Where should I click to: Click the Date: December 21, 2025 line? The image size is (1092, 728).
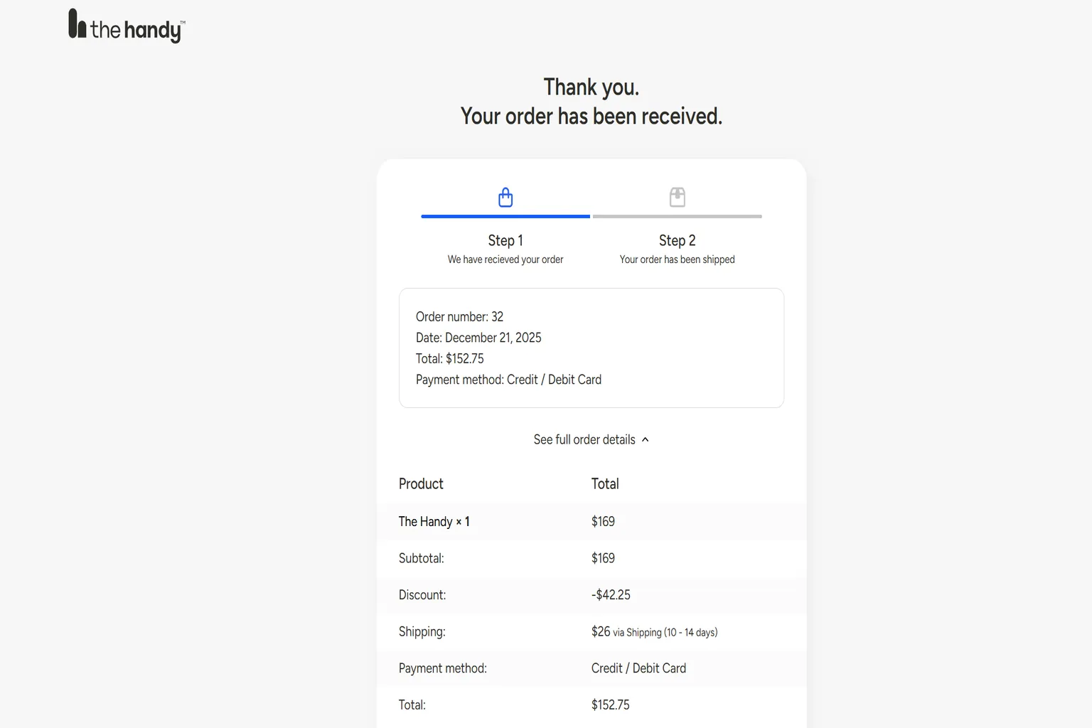click(x=478, y=338)
